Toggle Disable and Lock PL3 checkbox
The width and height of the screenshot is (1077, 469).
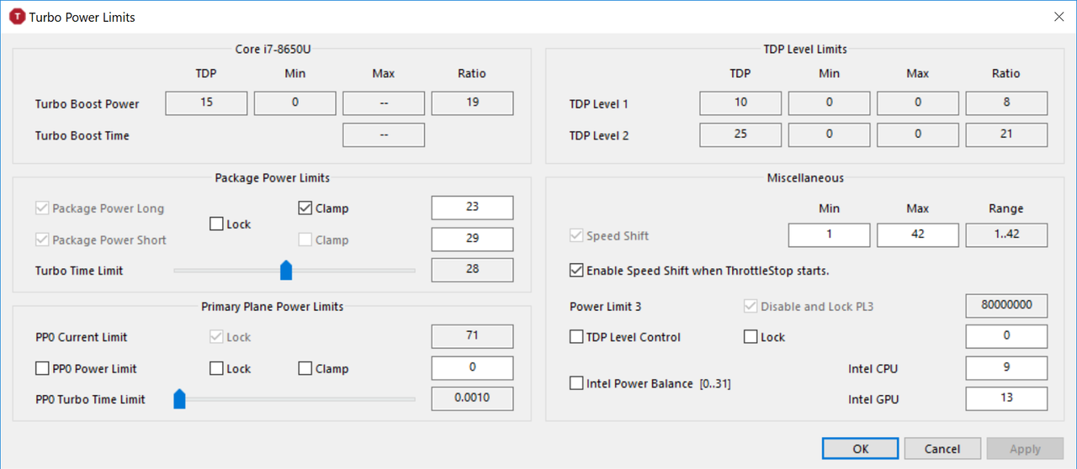[751, 306]
